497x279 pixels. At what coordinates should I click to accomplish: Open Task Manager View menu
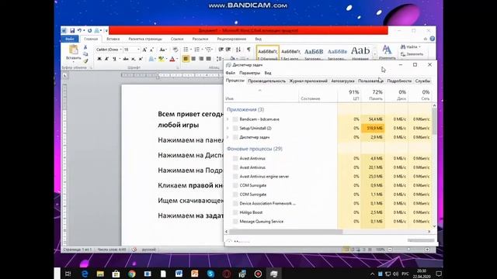tap(268, 73)
